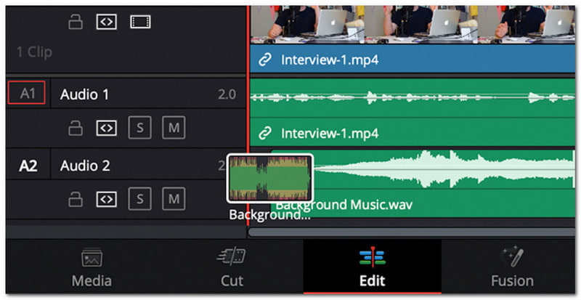This screenshot has width=581, height=300.
Task: Switch to the Fusion page
Action: tap(512, 267)
